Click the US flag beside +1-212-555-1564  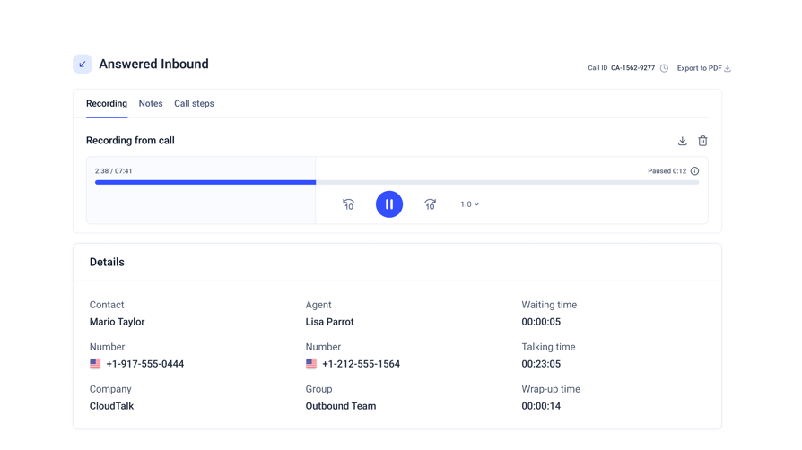[x=311, y=364]
